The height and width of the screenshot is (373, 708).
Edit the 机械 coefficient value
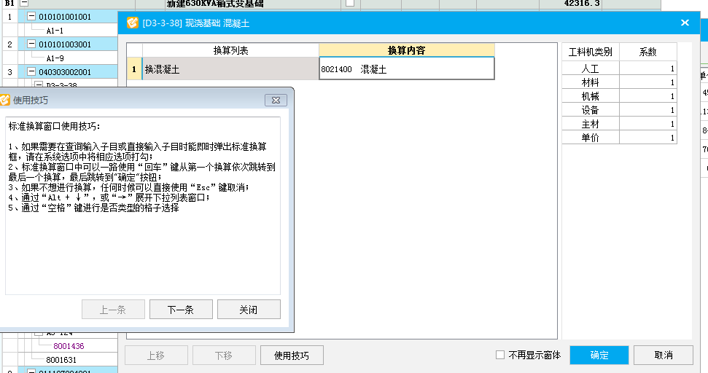[648, 95]
